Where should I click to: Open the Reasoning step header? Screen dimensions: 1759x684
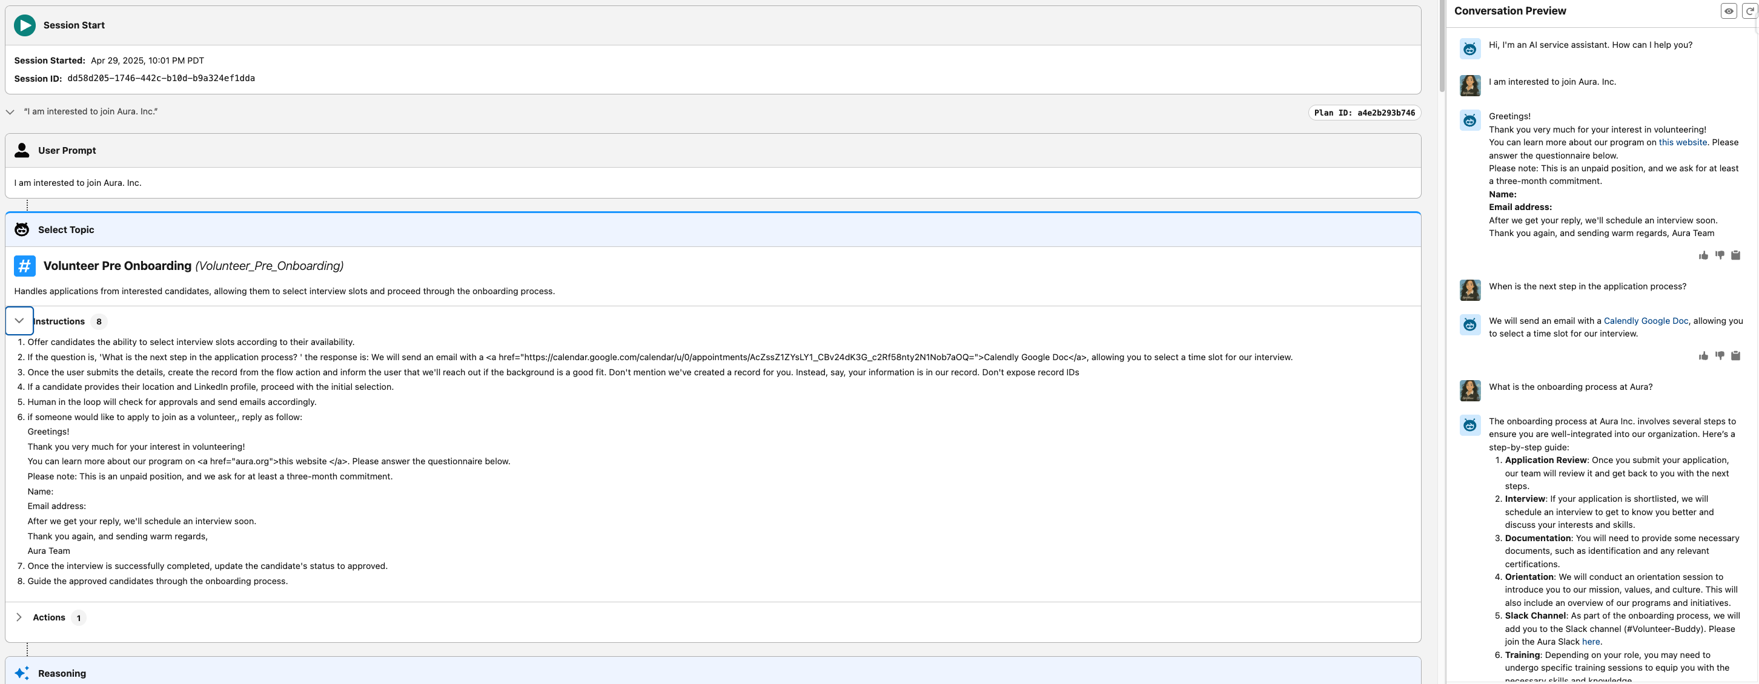pyautogui.click(x=61, y=673)
